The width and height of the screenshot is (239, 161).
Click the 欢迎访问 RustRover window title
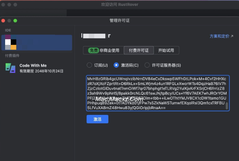point(119,5)
